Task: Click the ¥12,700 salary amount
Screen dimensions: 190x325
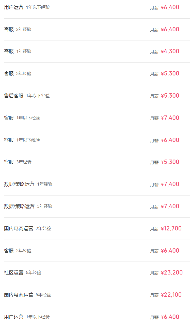Action: pos(171,229)
